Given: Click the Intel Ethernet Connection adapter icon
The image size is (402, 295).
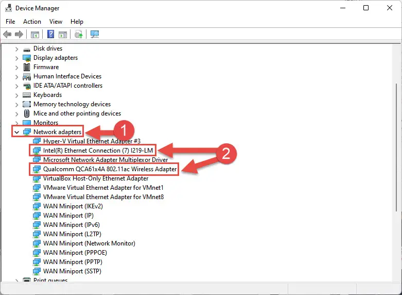Looking at the screenshot, I should [x=37, y=150].
